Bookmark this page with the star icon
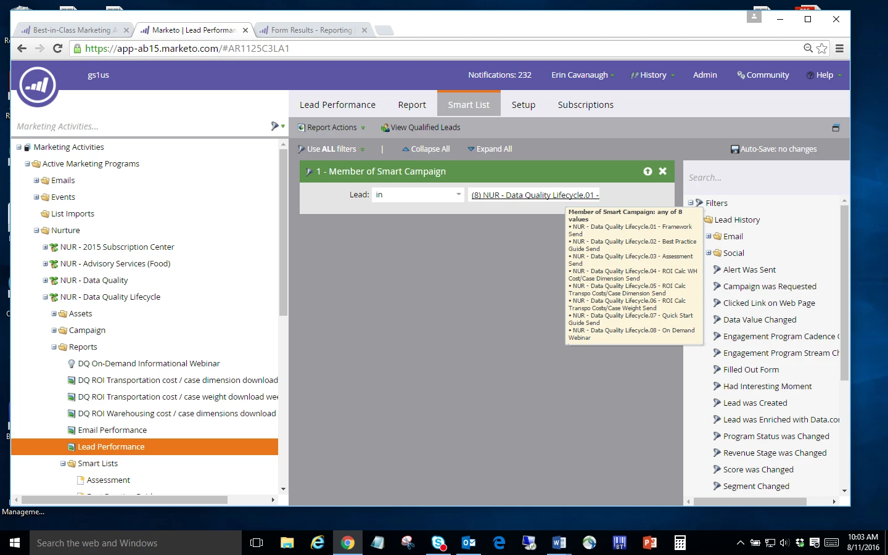 (822, 48)
